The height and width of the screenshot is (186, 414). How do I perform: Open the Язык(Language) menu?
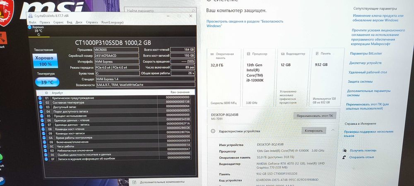tap(112, 22)
